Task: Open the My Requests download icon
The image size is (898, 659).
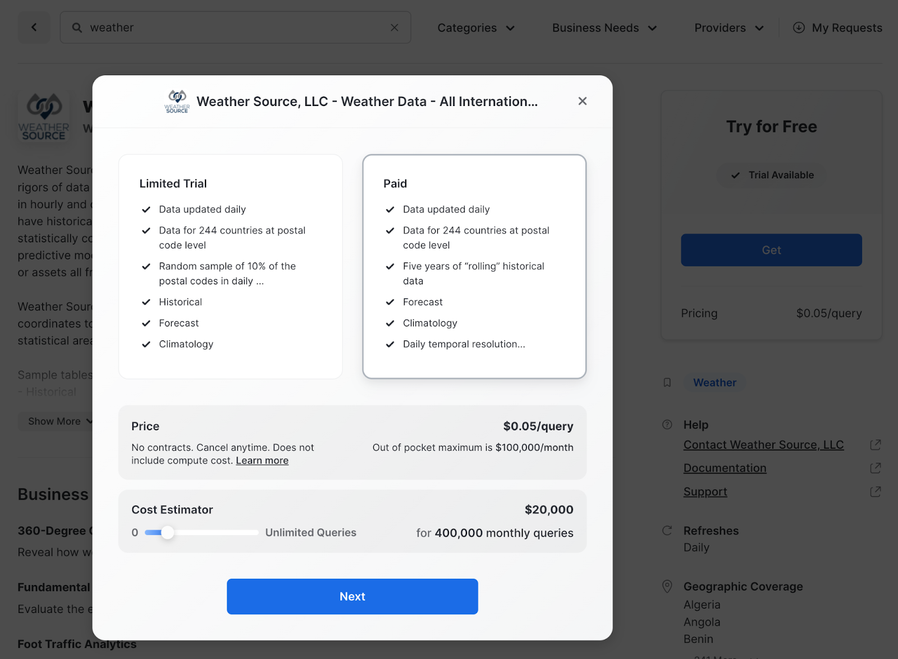Action: 799,27
